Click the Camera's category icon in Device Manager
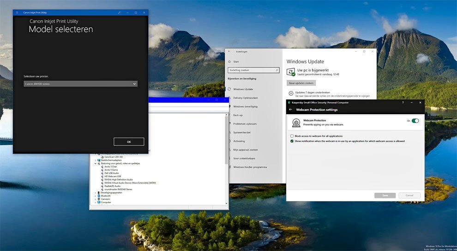Image resolution: width=457 pixels, height=251 pixels. [x=99, y=199]
